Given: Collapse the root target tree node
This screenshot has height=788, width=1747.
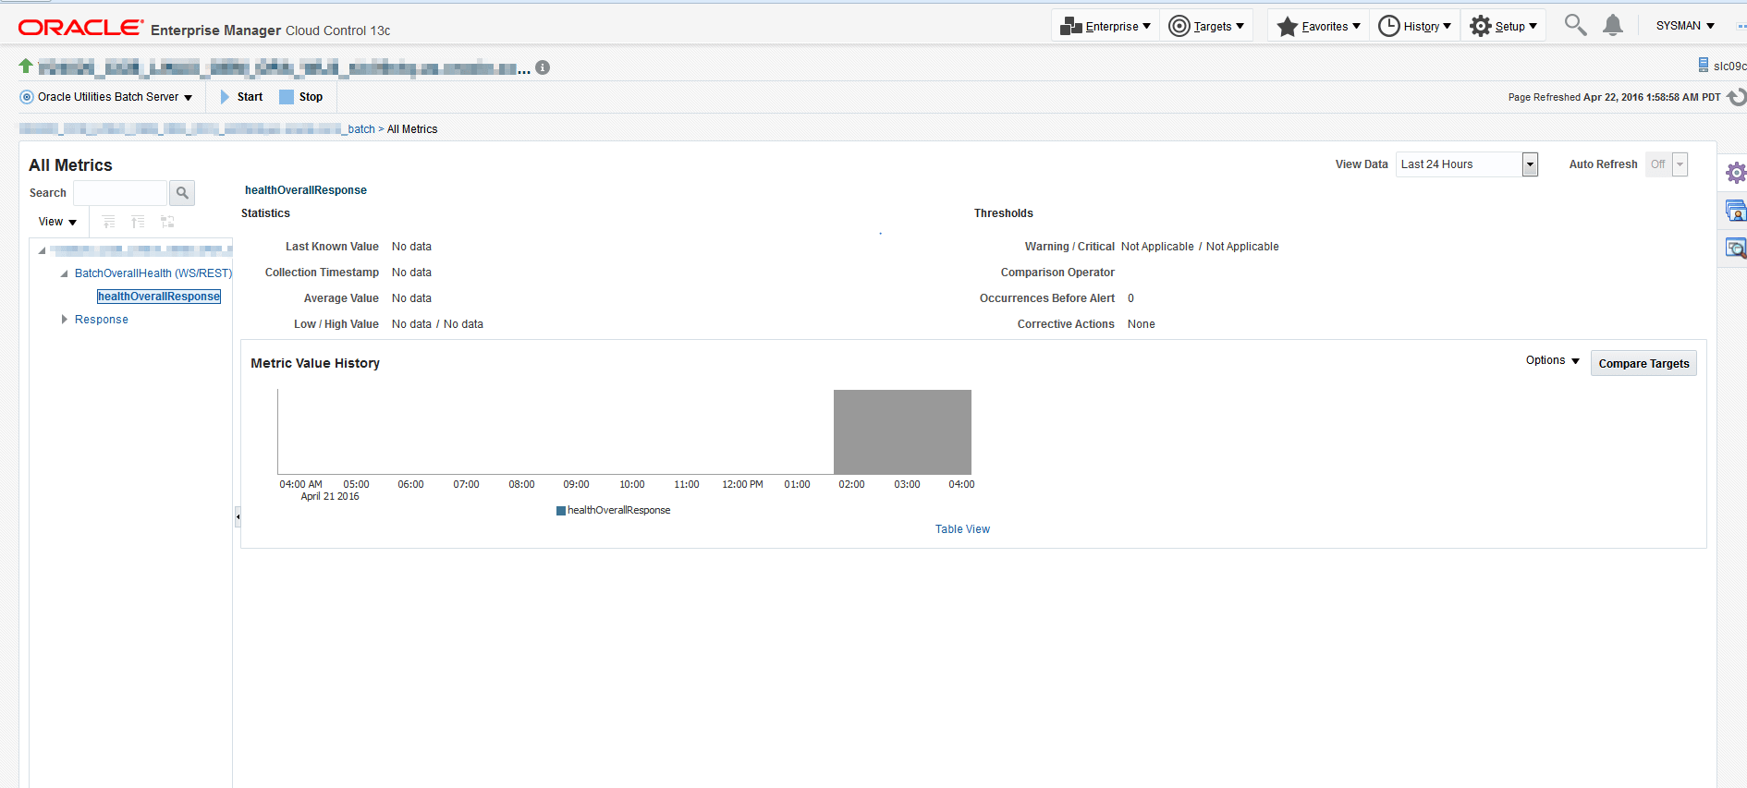Looking at the screenshot, I should 42,250.
